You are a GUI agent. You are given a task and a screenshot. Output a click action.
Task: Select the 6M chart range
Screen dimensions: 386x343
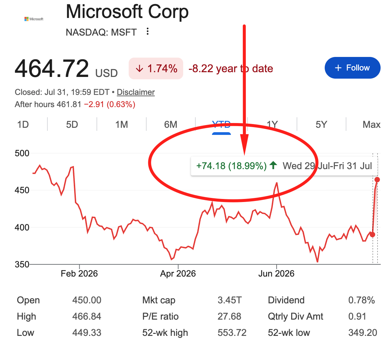point(171,124)
